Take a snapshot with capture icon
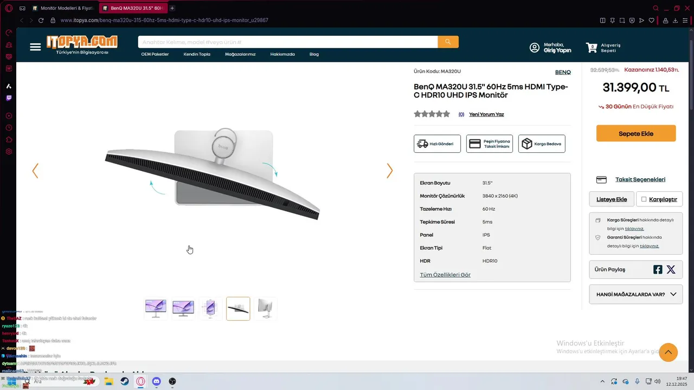The image size is (694, 390). (622, 21)
